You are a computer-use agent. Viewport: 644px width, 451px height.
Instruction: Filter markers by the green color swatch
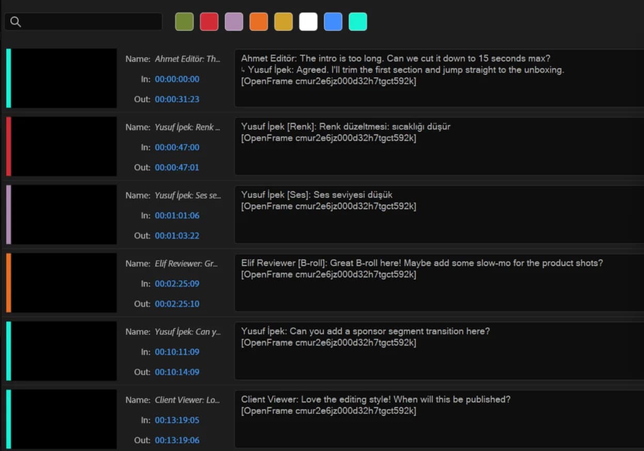(x=184, y=22)
